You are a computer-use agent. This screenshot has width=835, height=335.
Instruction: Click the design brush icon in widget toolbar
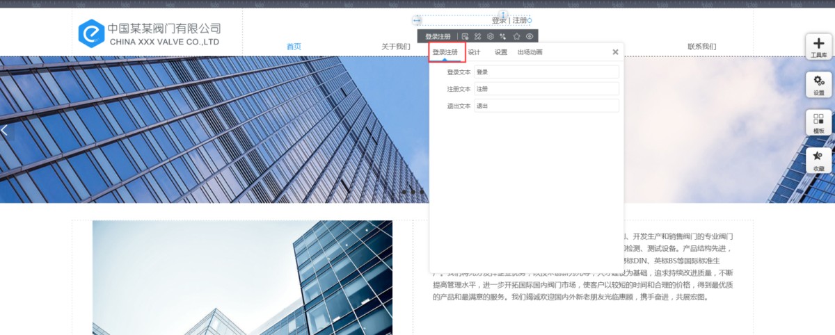477,36
